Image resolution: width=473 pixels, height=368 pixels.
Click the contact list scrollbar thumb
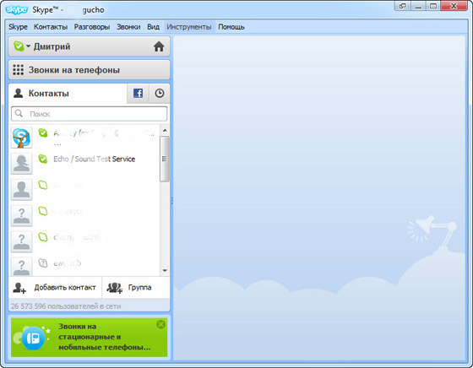point(165,159)
